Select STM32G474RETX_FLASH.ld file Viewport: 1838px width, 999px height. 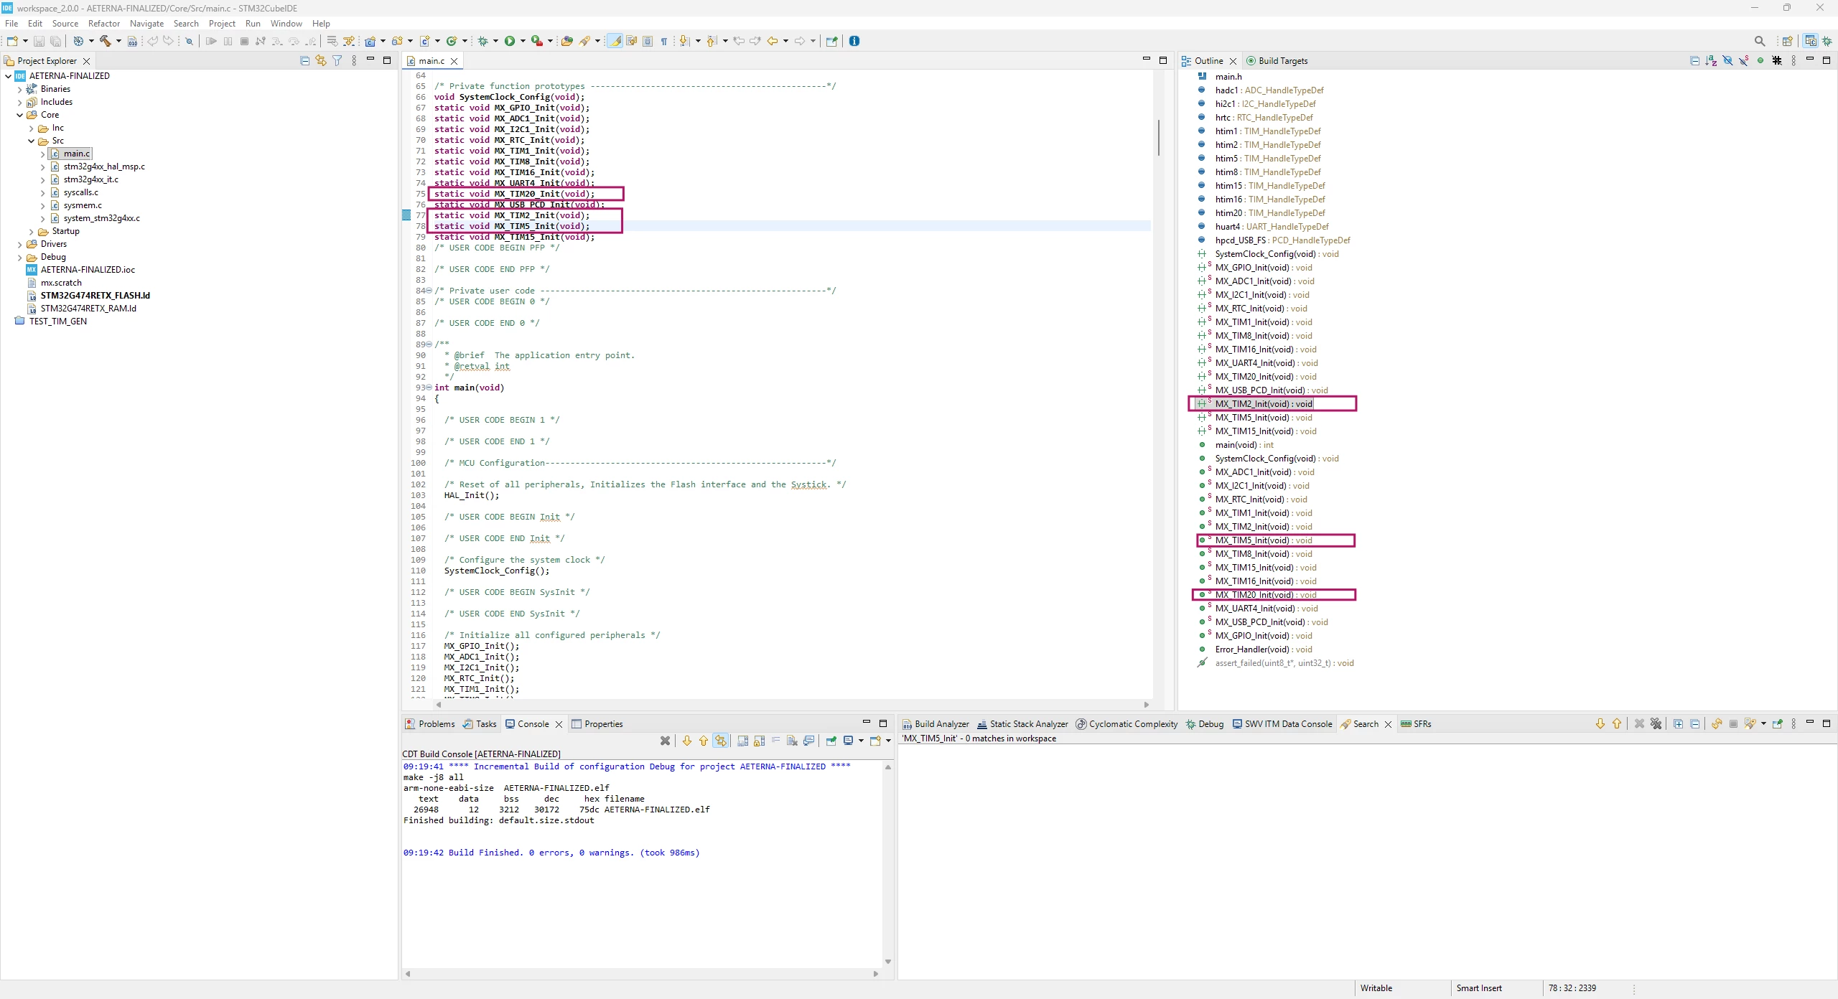[95, 296]
